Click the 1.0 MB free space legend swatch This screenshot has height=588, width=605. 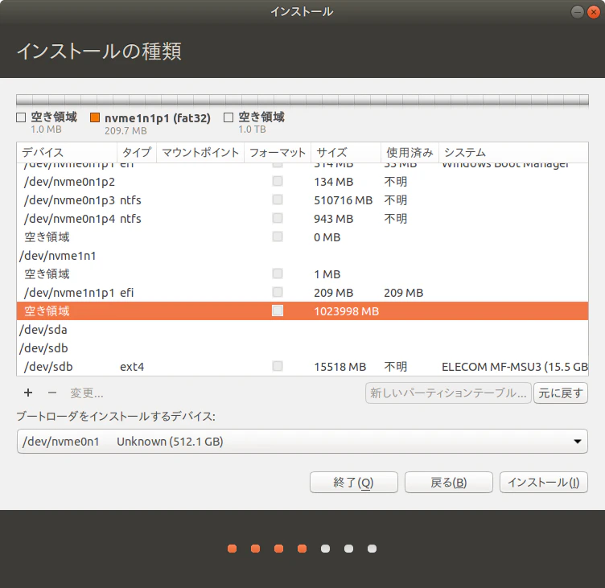coord(21,117)
